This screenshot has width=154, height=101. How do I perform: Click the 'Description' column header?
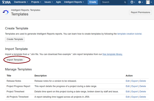pyautogui.click(x=41, y=76)
